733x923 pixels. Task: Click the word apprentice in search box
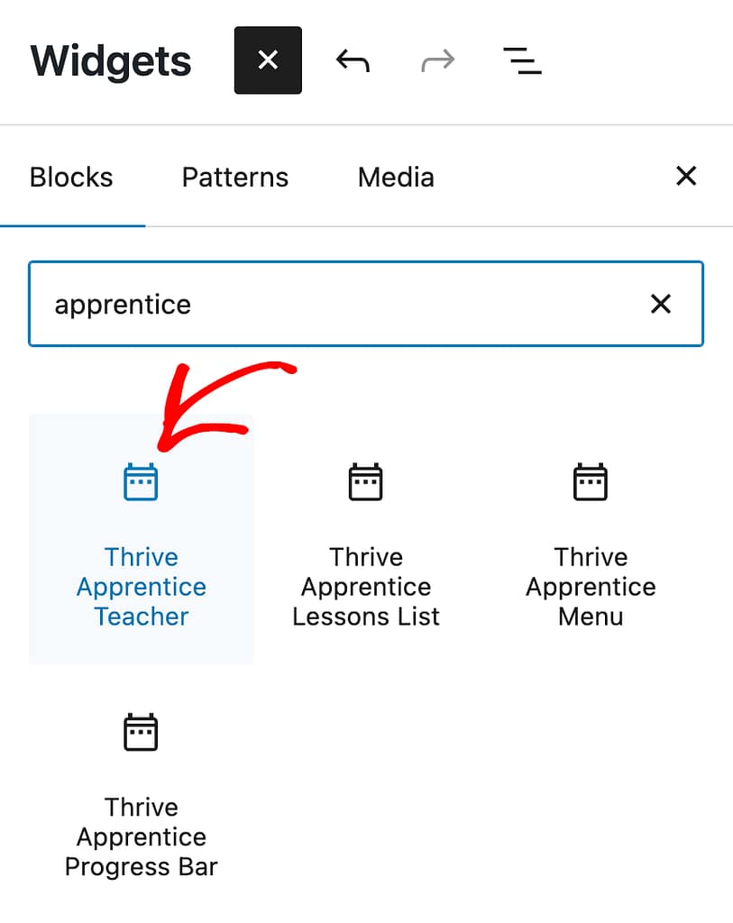[x=123, y=305]
